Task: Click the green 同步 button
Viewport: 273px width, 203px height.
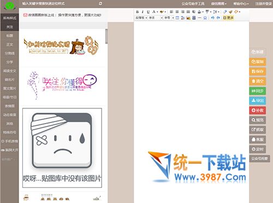Action: 258,91
